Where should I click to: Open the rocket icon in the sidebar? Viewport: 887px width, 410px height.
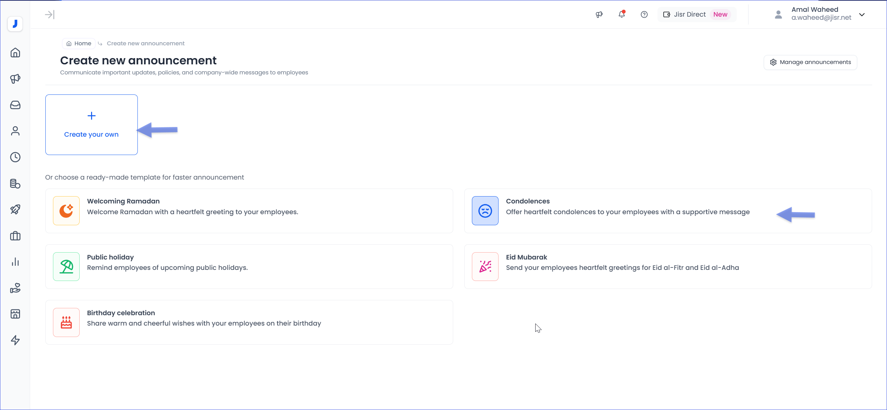[15, 209]
